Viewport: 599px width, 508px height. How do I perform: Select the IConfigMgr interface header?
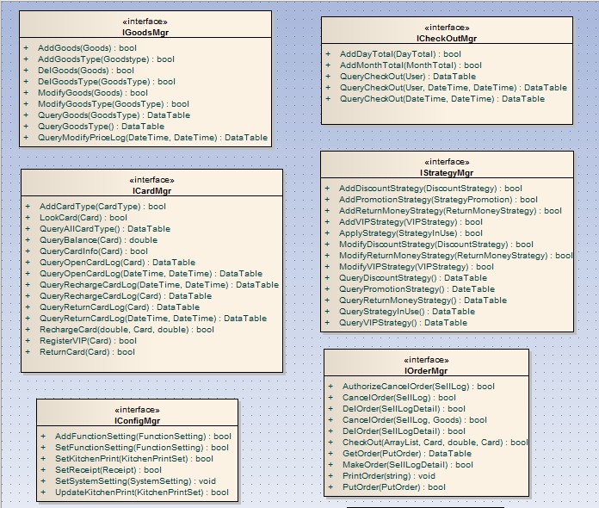(137, 412)
